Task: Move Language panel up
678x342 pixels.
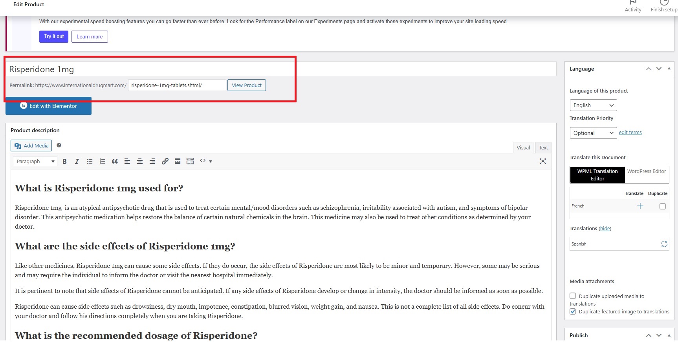Action: [649, 69]
